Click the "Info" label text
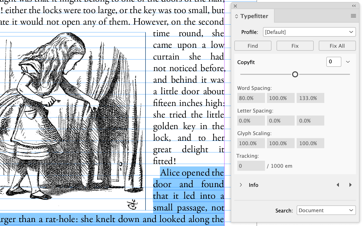 253,185
